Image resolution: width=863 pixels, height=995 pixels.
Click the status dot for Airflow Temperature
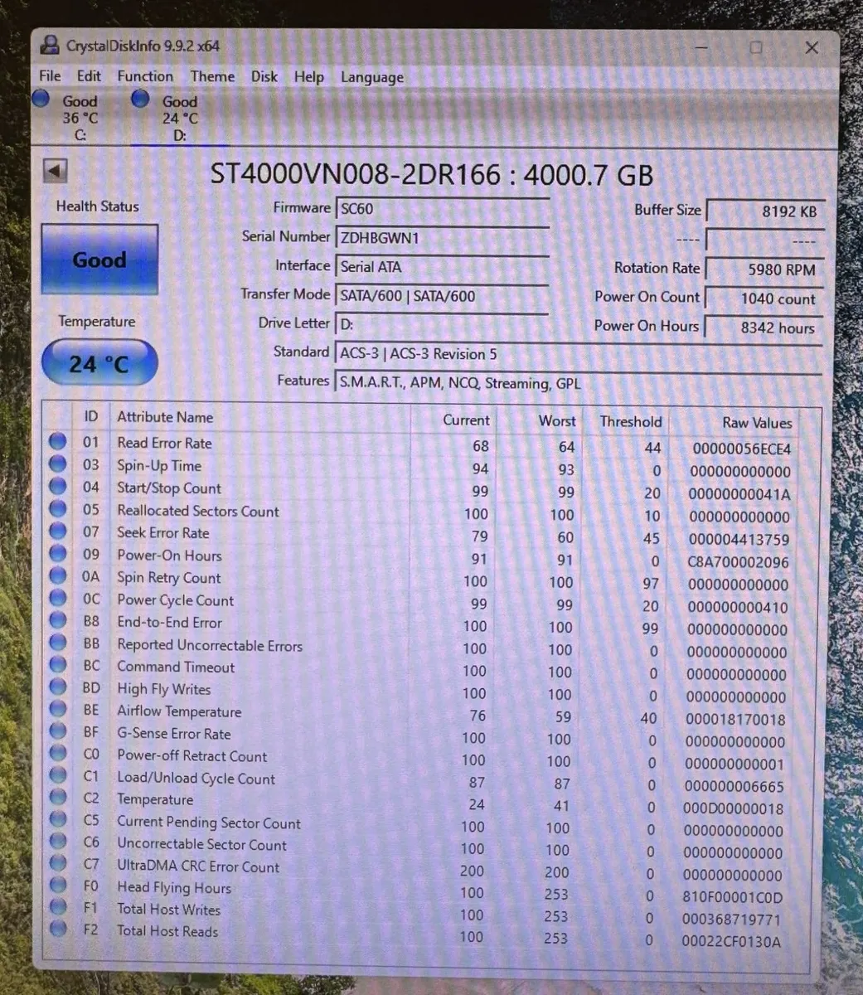click(57, 709)
